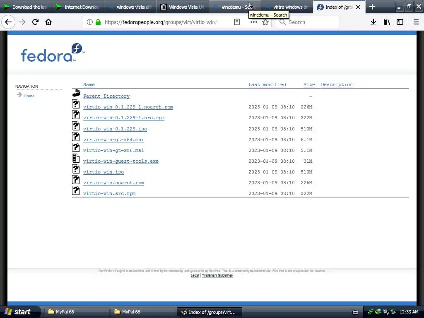Download virtio-win.src.rpm link

tap(109, 194)
